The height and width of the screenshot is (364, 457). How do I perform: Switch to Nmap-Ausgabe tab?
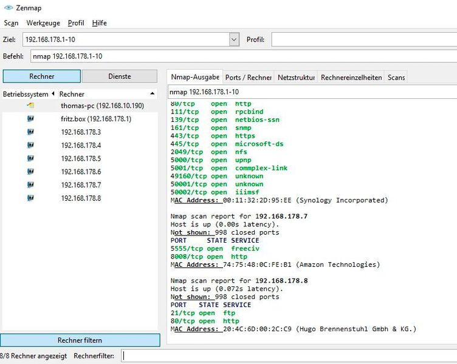point(195,77)
